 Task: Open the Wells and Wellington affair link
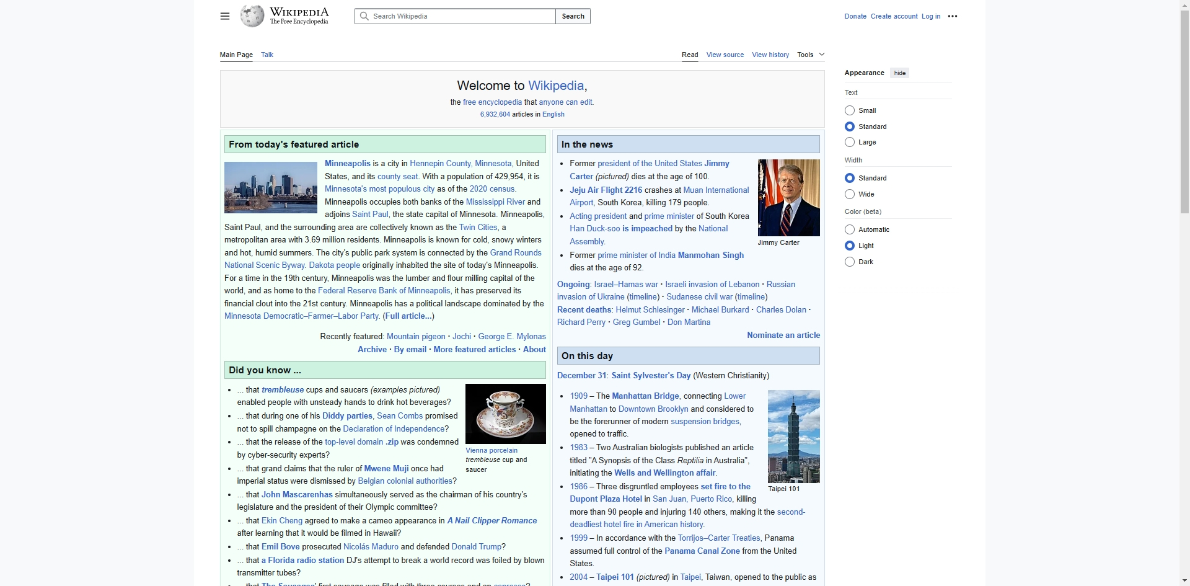[664, 473]
